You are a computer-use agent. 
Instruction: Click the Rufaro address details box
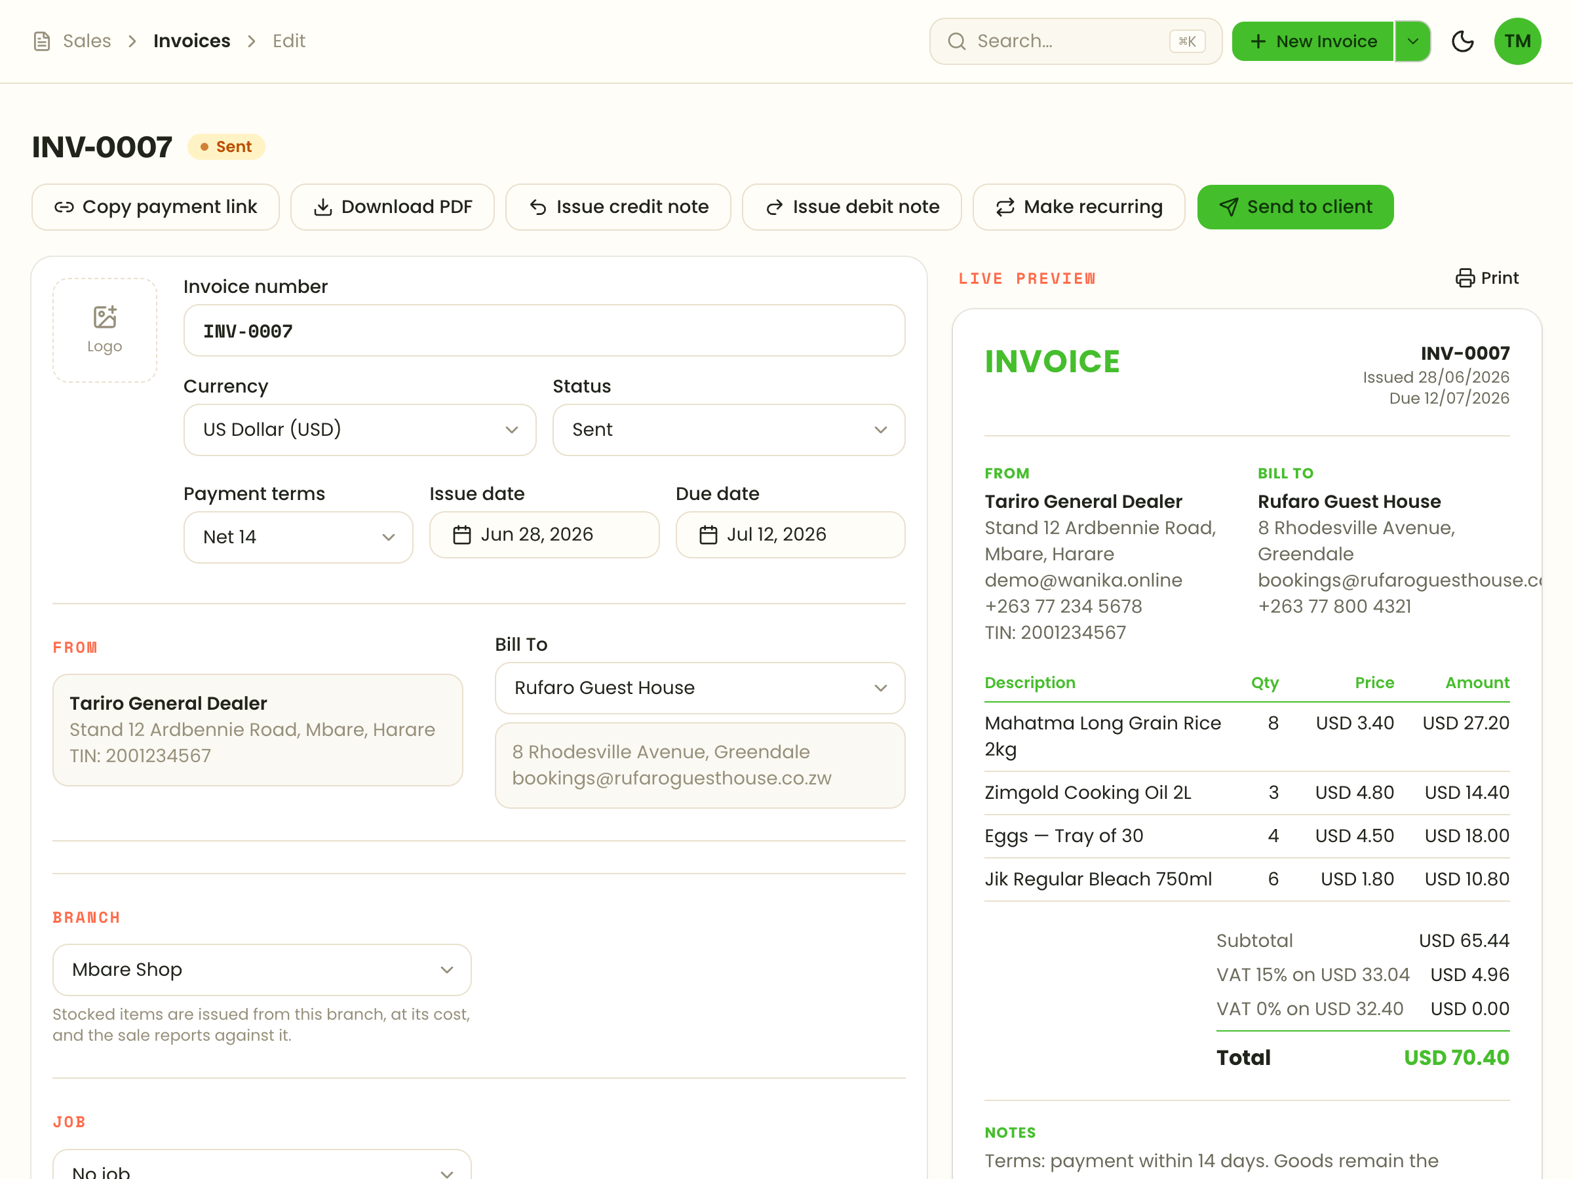tap(700, 765)
